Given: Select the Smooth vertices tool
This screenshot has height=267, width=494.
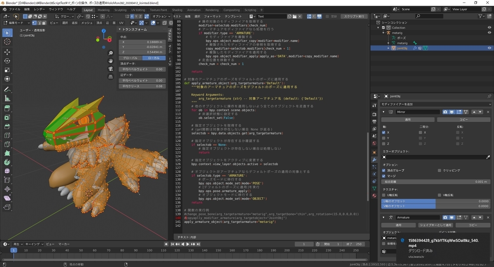Looking at the screenshot, I should point(7,171).
